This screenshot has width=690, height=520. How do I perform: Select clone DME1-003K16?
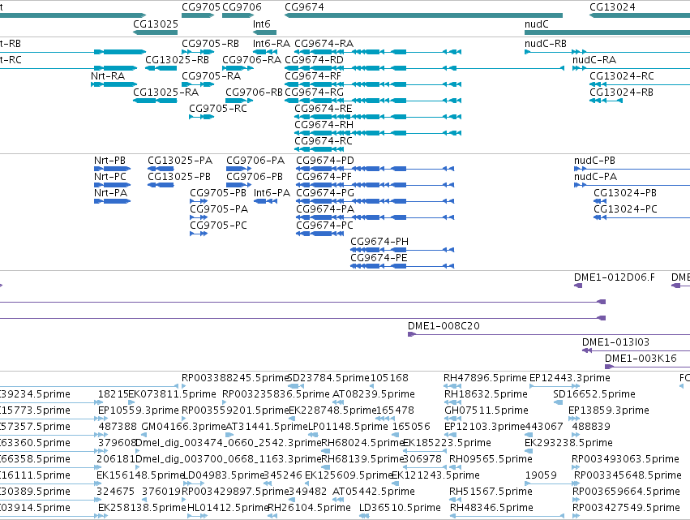pyautogui.click(x=641, y=359)
